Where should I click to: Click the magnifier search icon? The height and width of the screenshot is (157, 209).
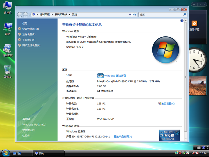pyautogui.click(x=185, y=14)
